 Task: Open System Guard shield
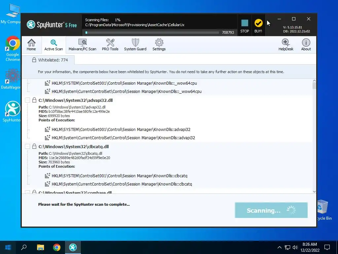pos(135,45)
